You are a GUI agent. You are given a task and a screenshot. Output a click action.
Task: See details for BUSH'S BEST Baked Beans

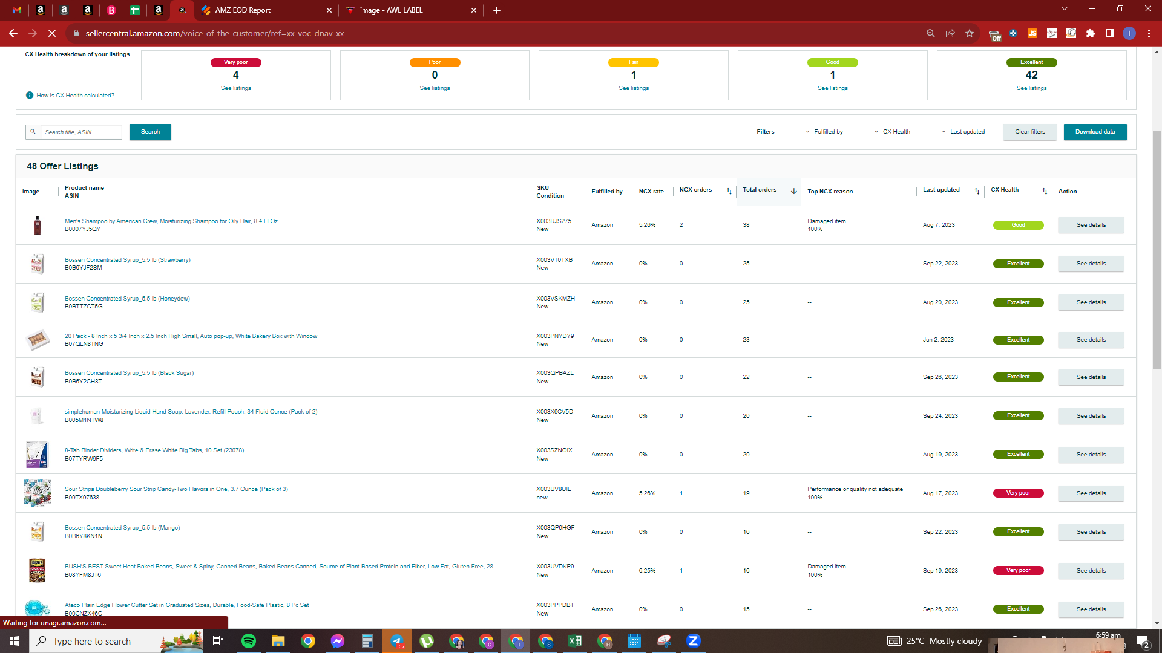coord(1091,571)
